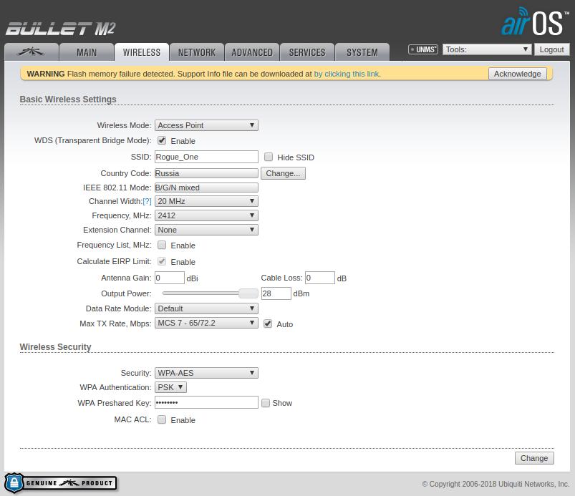Viewport: 575px width, 496px height.
Task: Open Channel Width help [?] link
Action: pos(147,201)
